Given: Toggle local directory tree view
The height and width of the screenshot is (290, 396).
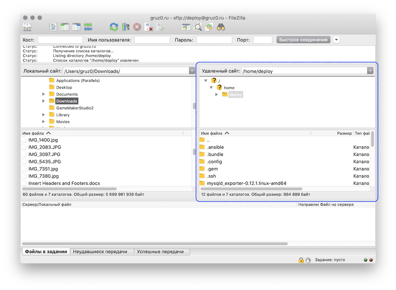Looking at the screenshot, I should [x=65, y=27].
